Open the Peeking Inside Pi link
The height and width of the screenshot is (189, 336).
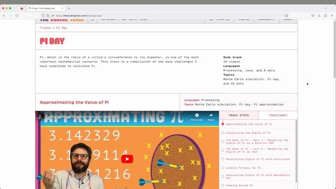[239, 185]
